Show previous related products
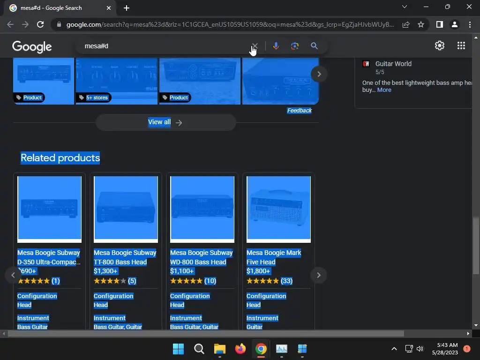480x360 pixels. pyautogui.click(x=13, y=275)
